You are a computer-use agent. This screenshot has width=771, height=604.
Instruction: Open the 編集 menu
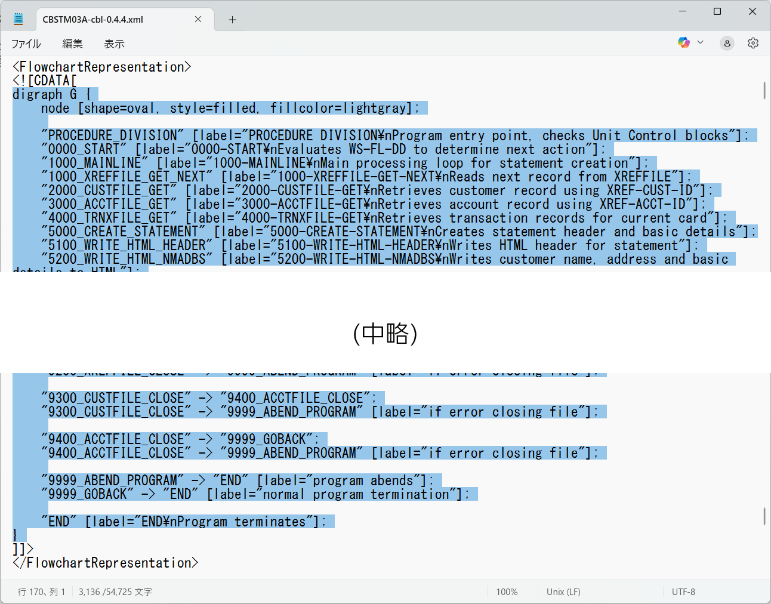(73, 43)
